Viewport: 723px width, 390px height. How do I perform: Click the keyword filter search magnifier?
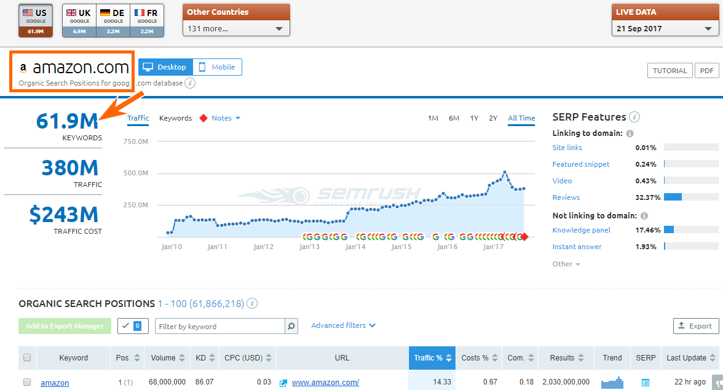[x=291, y=326]
